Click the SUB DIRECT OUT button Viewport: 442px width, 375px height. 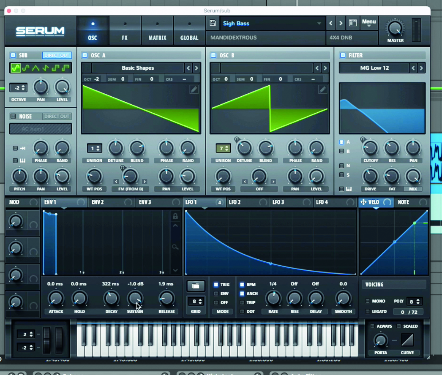(x=57, y=55)
